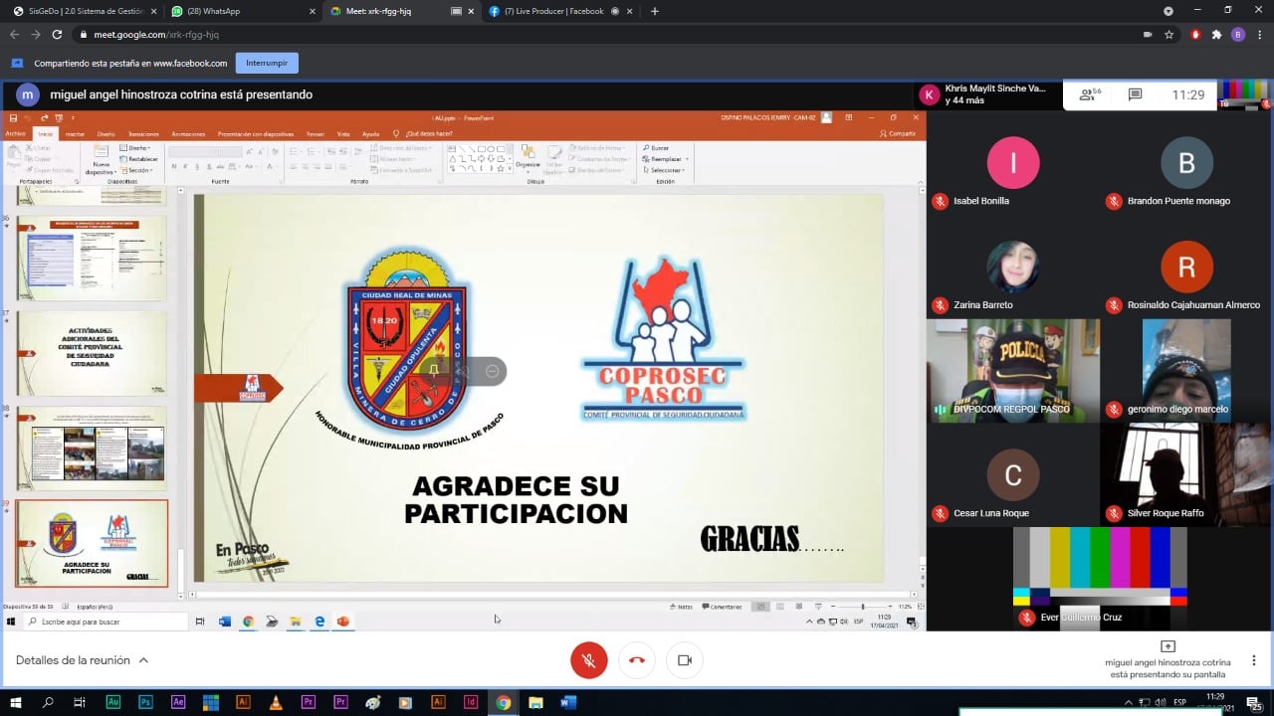Hang up the Meet call
This screenshot has width=1274, height=716.
click(x=637, y=660)
